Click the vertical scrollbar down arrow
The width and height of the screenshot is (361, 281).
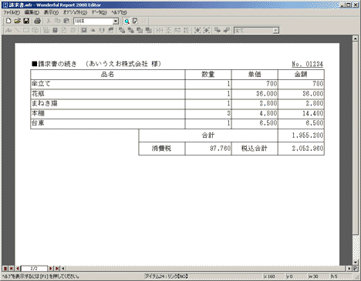tap(356, 263)
